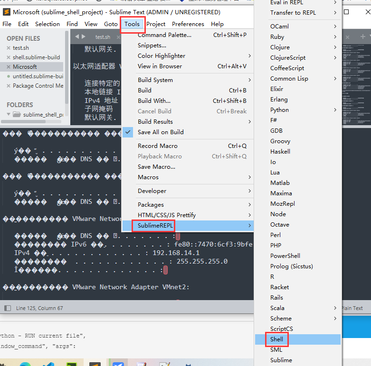Close Microsoft file in Open Files
Screen dimensions: 371x366
click(x=9, y=67)
